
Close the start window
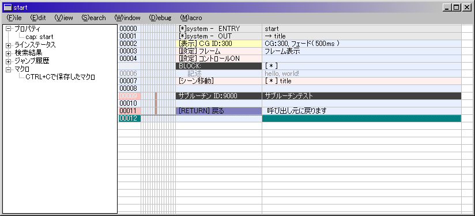pyautogui.click(x=466, y=7)
